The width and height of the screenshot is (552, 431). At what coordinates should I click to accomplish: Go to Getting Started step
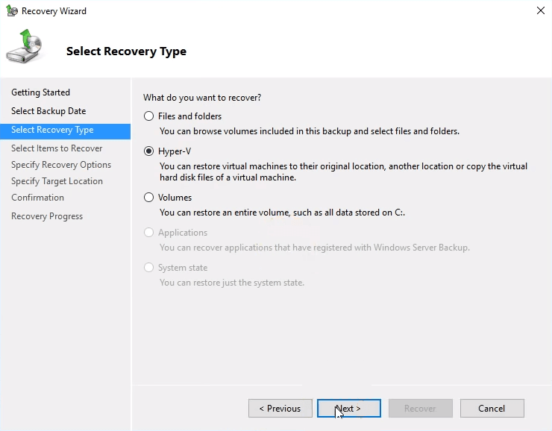coord(40,92)
